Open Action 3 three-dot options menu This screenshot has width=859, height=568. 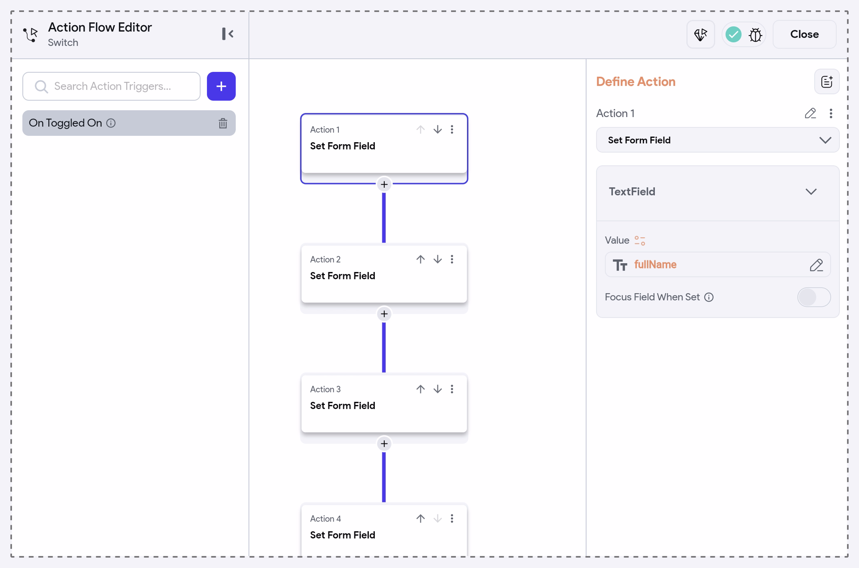pos(452,389)
